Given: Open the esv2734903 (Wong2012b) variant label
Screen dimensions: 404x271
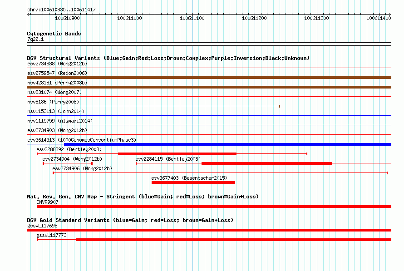Looking at the screenshot, I should click(57, 130).
